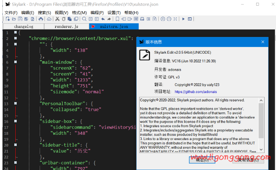Open the 搜索(S) menu

[44, 13]
